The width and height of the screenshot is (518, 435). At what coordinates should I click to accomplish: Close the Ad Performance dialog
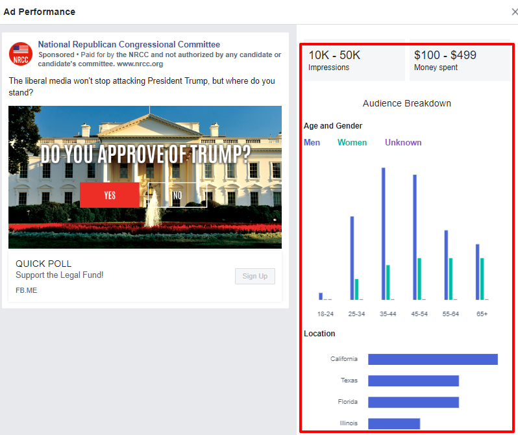click(x=514, y=12)
